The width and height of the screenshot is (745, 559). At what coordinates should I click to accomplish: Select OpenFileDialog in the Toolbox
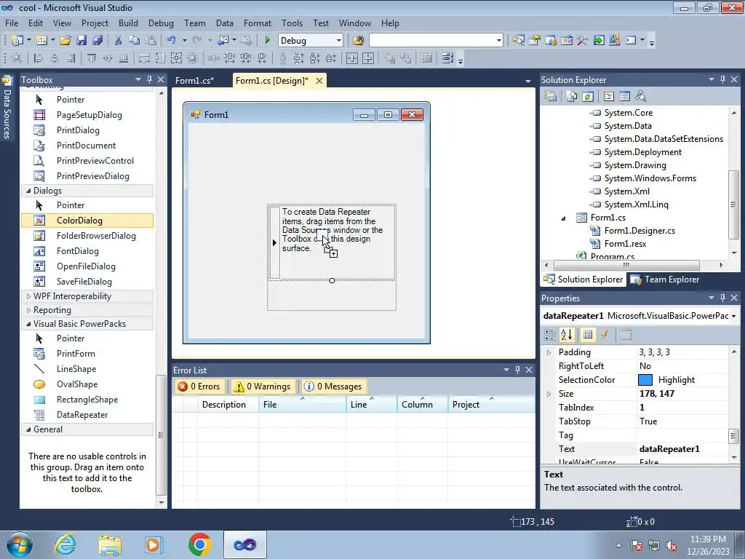(x=87, y=266)
